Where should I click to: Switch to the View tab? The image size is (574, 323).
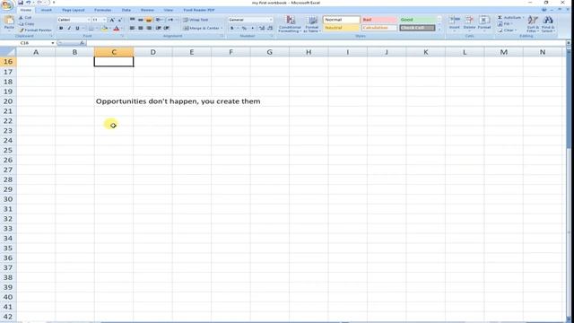pos(169,10)
